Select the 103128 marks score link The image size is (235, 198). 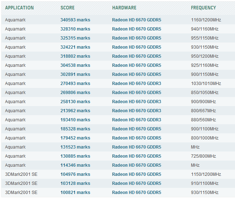[75, 183]
